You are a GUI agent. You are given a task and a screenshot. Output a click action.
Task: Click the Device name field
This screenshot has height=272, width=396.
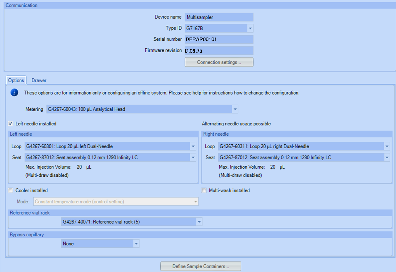[x=219, y=17]
